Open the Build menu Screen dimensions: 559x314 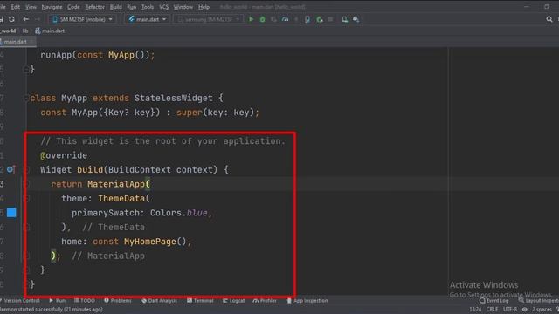pos(115,7)
